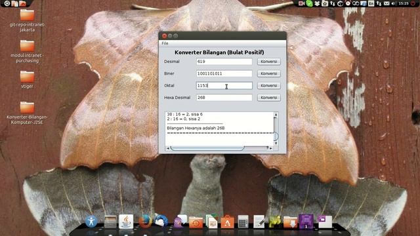Open the Ubuntu logo menu in top panel
This screenshot has width=420, height=236.
(x=7, y=3)
